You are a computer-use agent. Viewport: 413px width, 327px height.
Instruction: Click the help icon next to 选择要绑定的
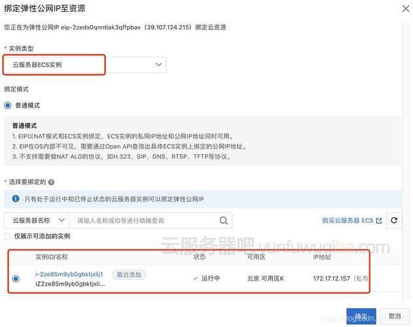(x=51, y=182)
